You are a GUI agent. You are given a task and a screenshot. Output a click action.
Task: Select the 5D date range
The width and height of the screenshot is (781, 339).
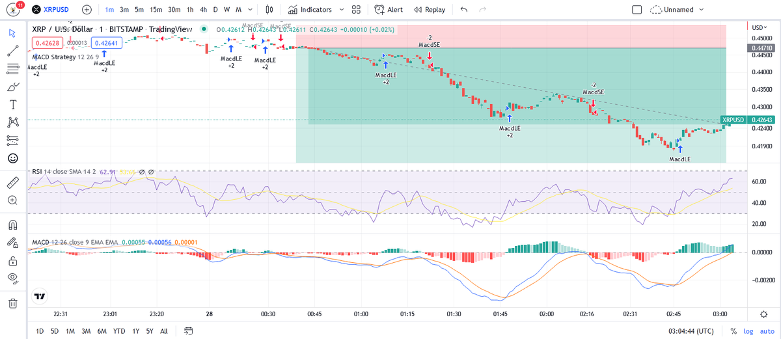tap(54, 331)
